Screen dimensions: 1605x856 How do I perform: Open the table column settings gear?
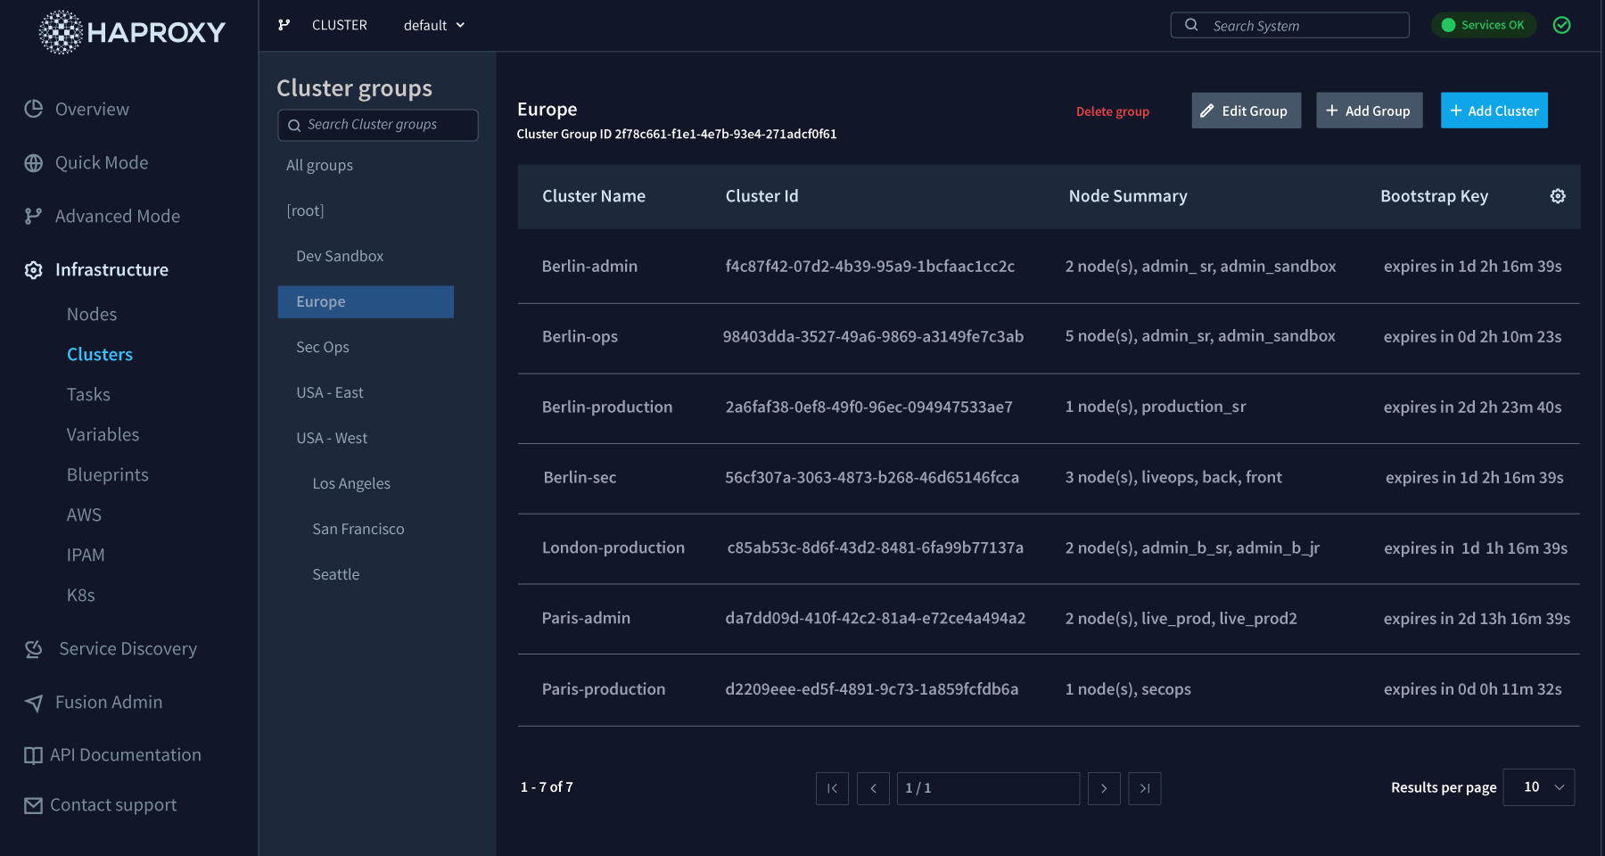[1557, 195]
